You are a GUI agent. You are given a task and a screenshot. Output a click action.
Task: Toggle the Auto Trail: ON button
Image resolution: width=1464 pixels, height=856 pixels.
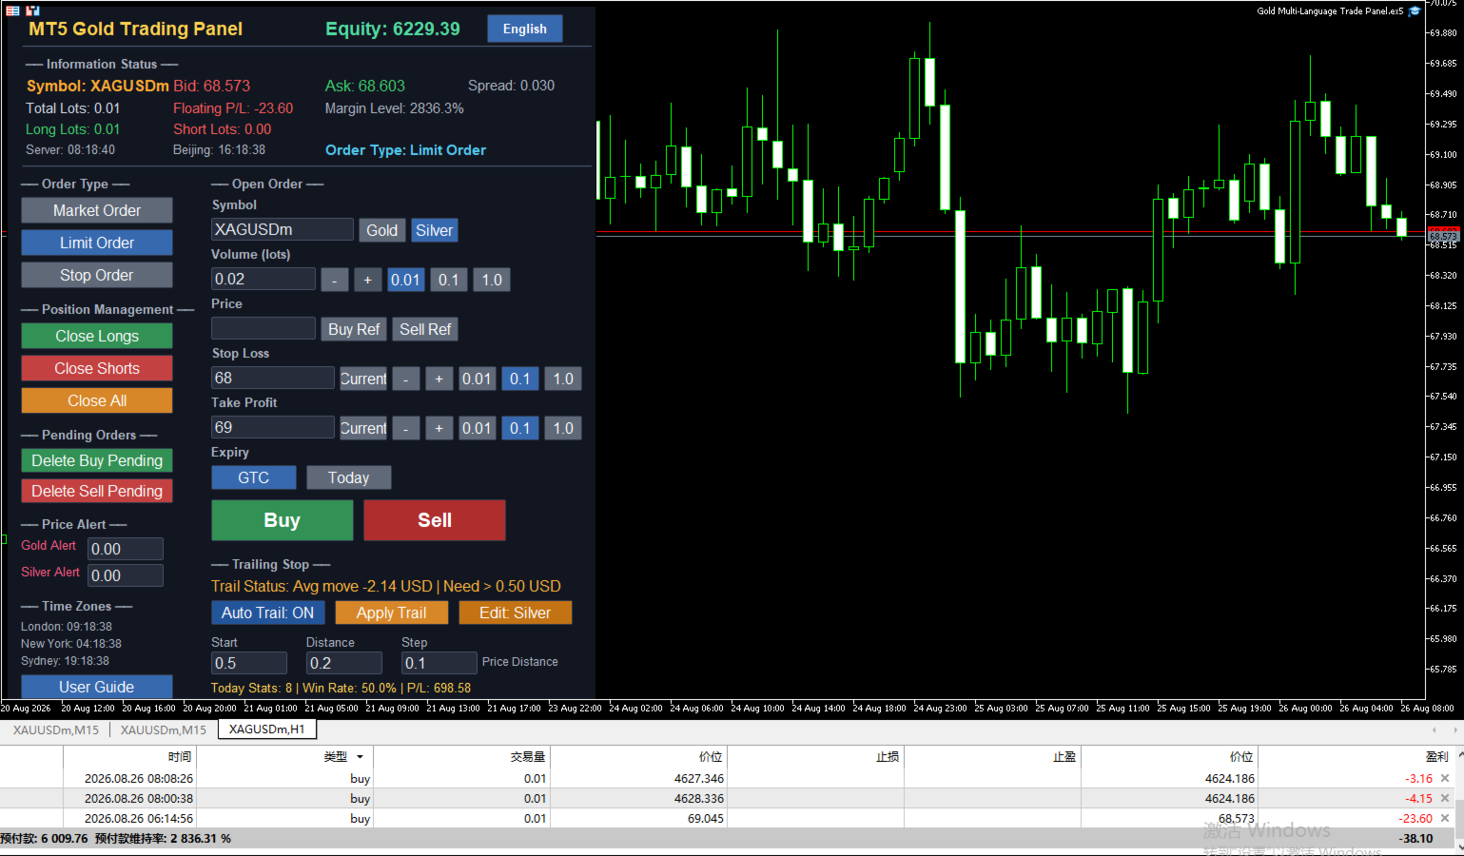tap(268, 613)
